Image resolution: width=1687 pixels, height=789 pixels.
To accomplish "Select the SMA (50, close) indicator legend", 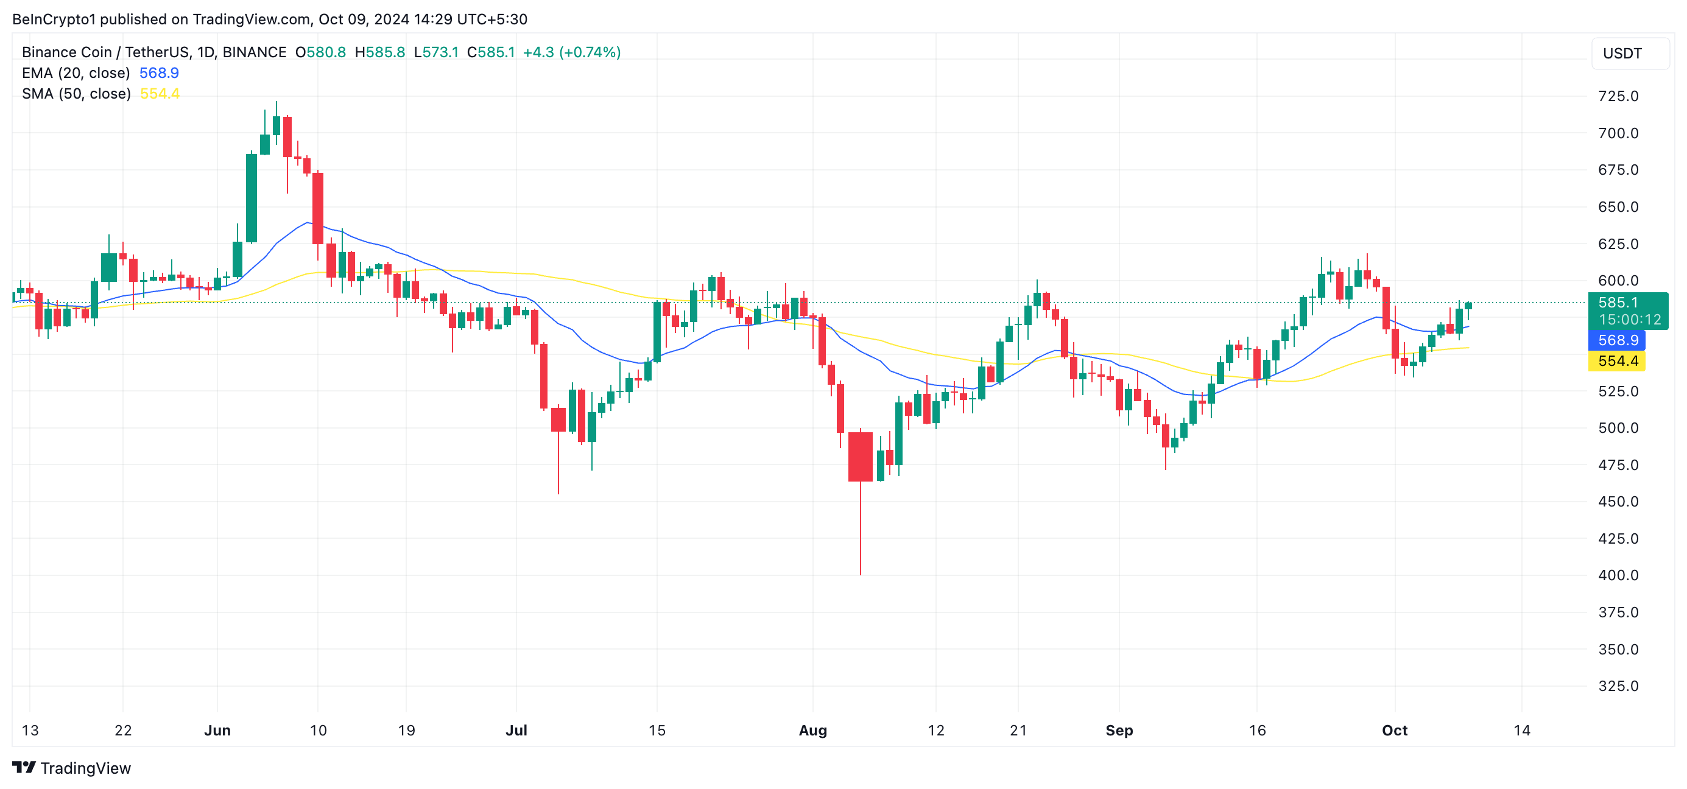I will [76, 94].
